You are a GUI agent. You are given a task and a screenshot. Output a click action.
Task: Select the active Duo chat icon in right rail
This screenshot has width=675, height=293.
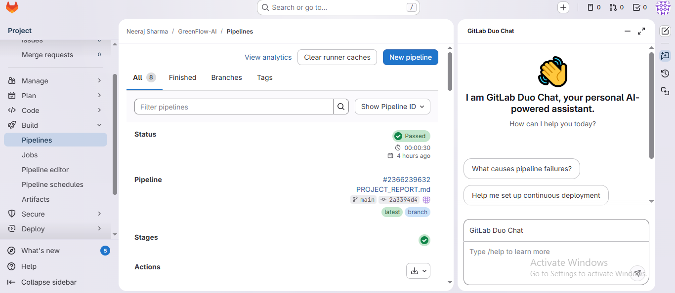click(x=665, y=56)
